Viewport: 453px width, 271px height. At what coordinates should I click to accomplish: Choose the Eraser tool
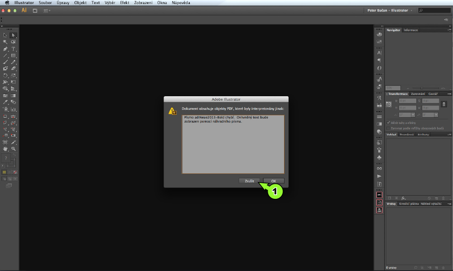(x=13, y=69)
